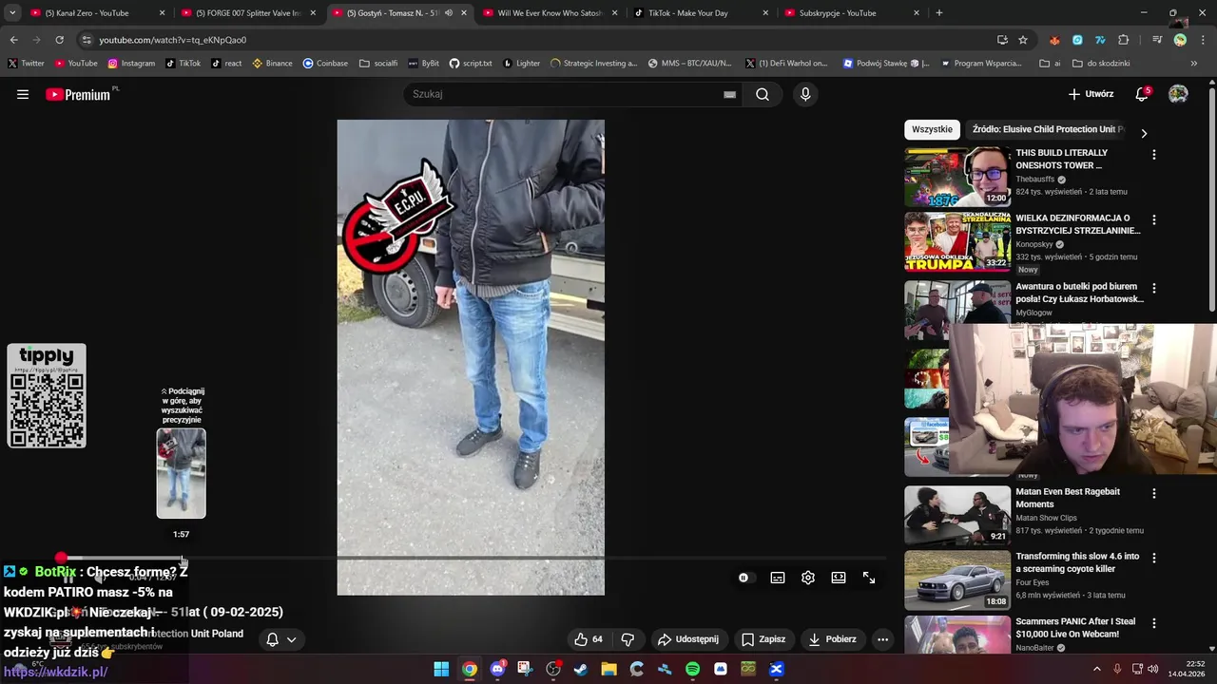Screen dimensions: 1217x684
Task: Switch to Subskrypcje - YouTube tab
Action: click(x=852, y=13)
